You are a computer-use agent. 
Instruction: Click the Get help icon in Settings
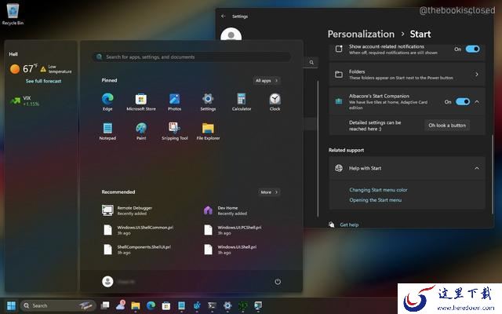(x=332, y=225)
